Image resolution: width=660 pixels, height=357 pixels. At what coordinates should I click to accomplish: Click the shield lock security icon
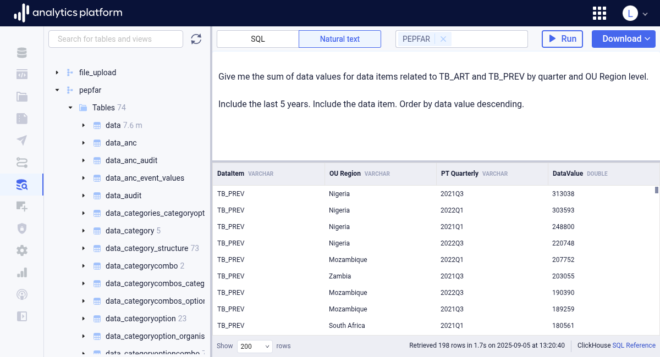coord(22,228)
